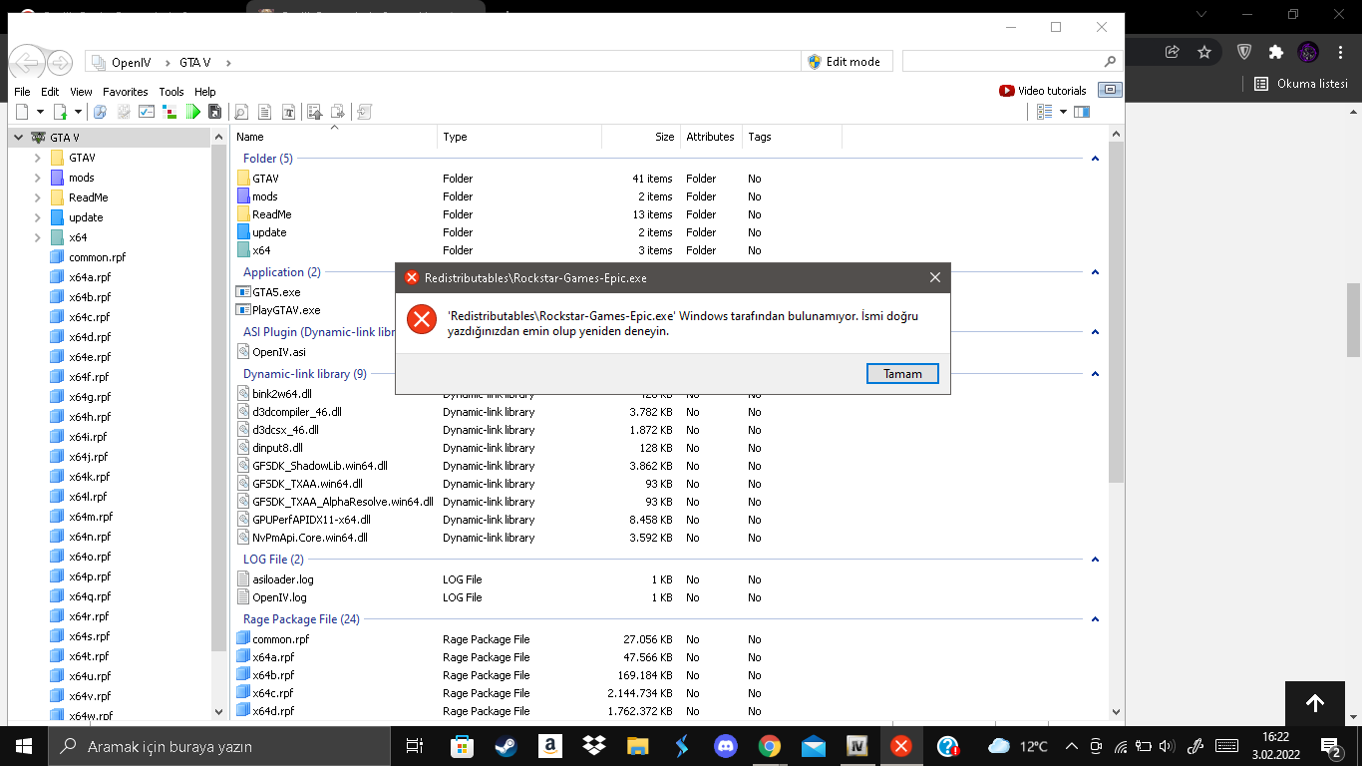Expand the GTAV node in the tree

(38, 158)
